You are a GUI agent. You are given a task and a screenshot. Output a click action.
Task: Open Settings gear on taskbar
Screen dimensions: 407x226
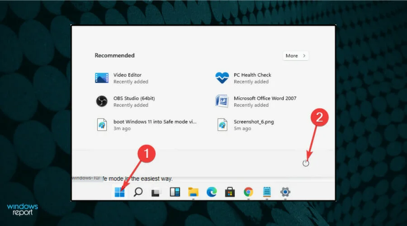pos(285,192)
